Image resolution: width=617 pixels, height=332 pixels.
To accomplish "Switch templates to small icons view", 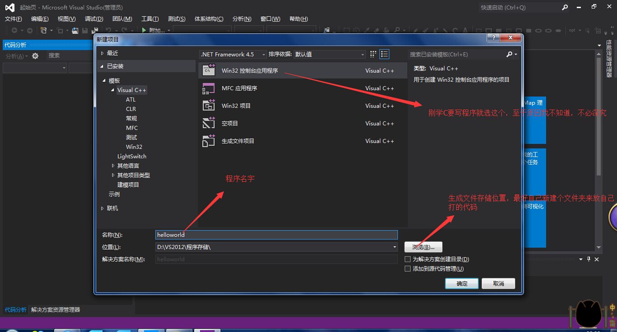I will pyautogui.click(x=373, y=54).
